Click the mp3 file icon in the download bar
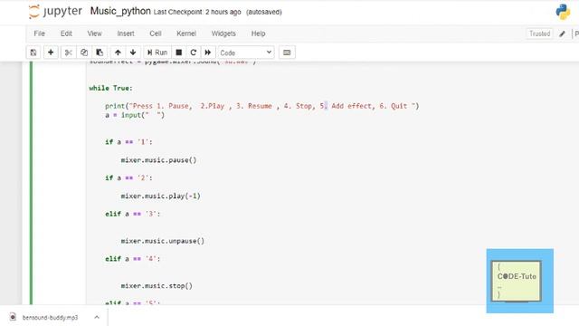 (13, 317)
